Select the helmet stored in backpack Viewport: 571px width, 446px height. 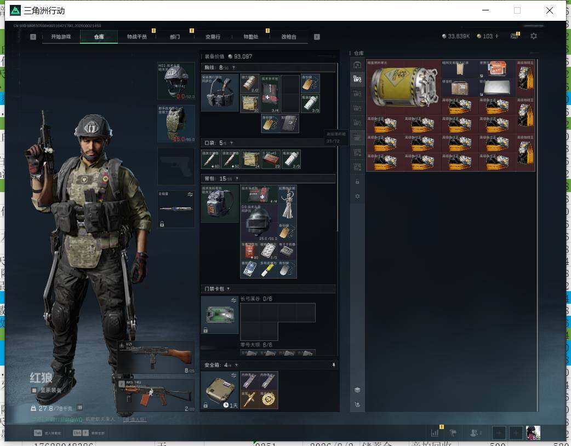[259, 223]
